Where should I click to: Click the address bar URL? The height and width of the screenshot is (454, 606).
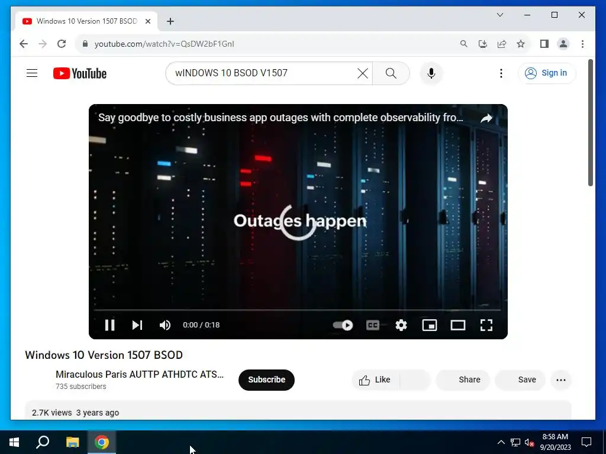(x=165, y=44)
